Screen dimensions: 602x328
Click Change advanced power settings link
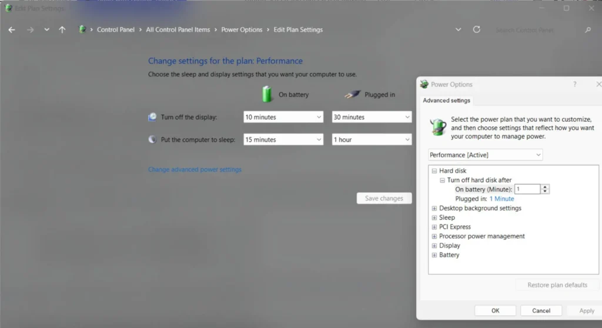pos(195,169)
